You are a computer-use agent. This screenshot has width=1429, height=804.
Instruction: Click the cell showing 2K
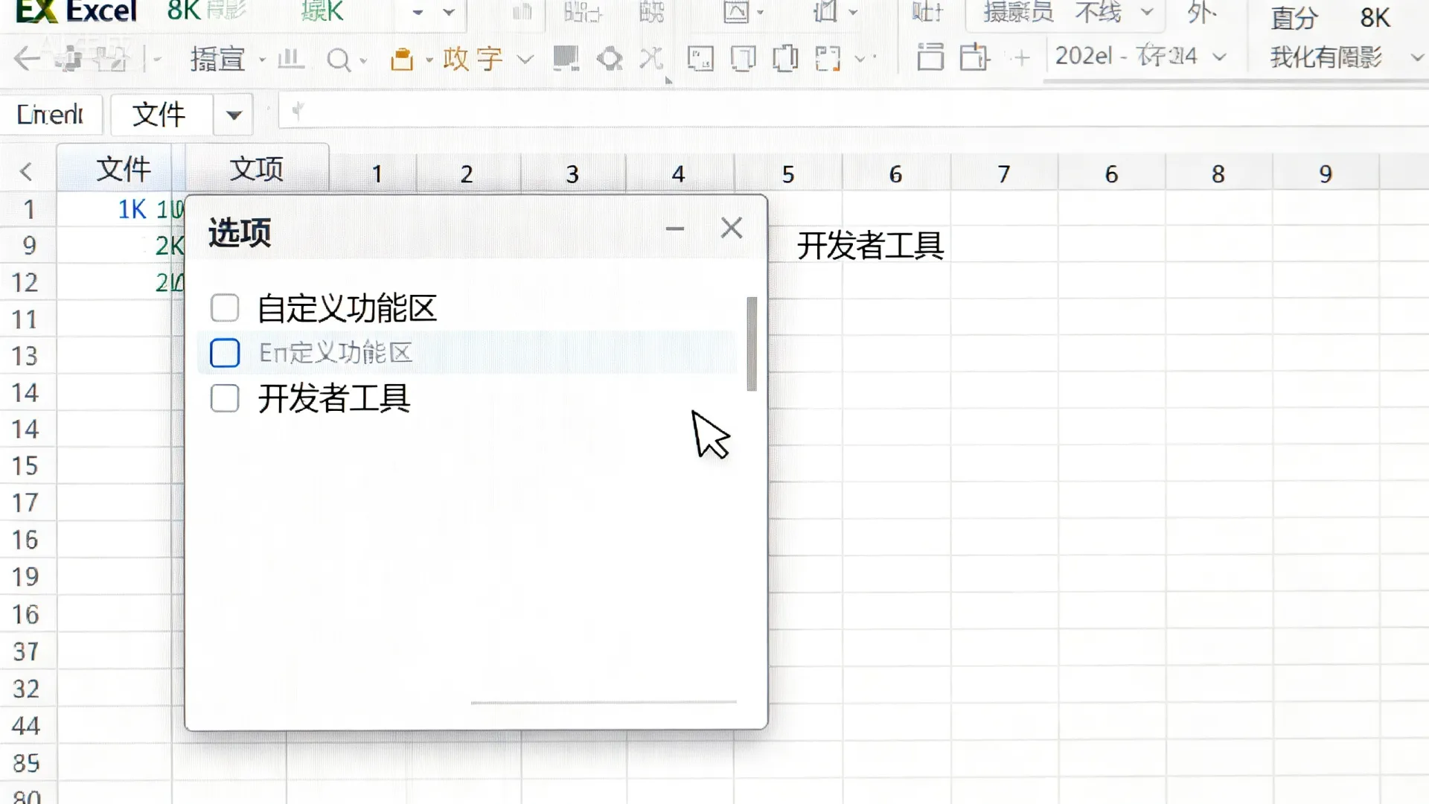168,246
